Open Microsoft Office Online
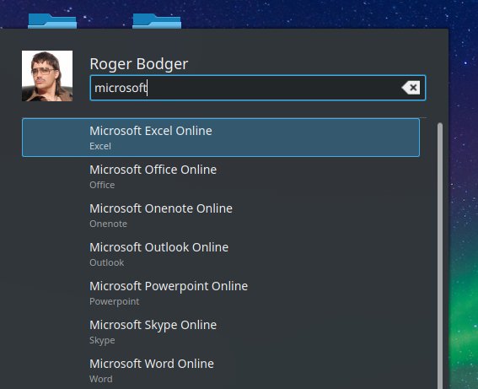478x389 pixels. [221, 176]
